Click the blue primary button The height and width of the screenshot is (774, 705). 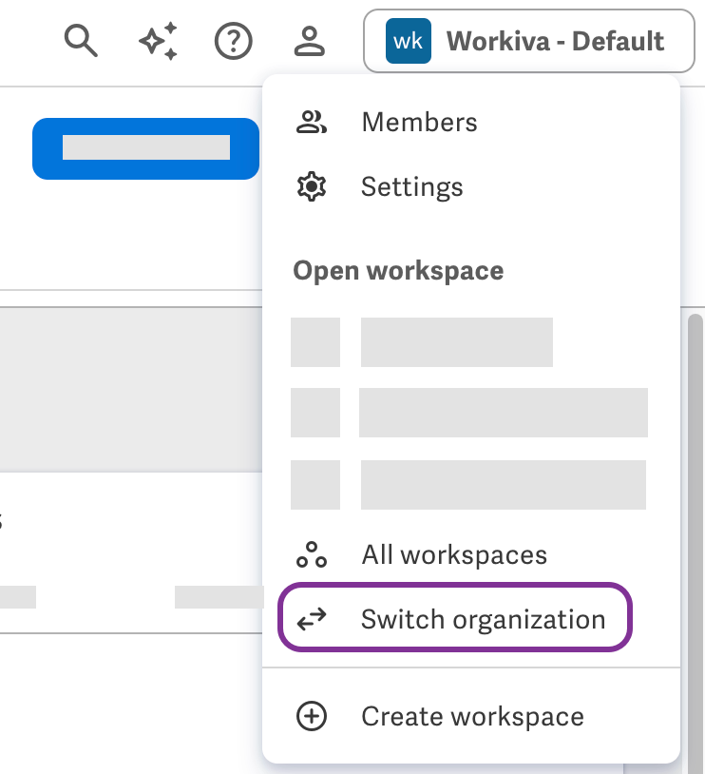[x=145, y=148]
